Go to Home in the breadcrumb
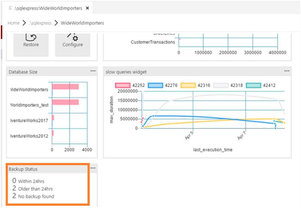 tap(13, 23)
